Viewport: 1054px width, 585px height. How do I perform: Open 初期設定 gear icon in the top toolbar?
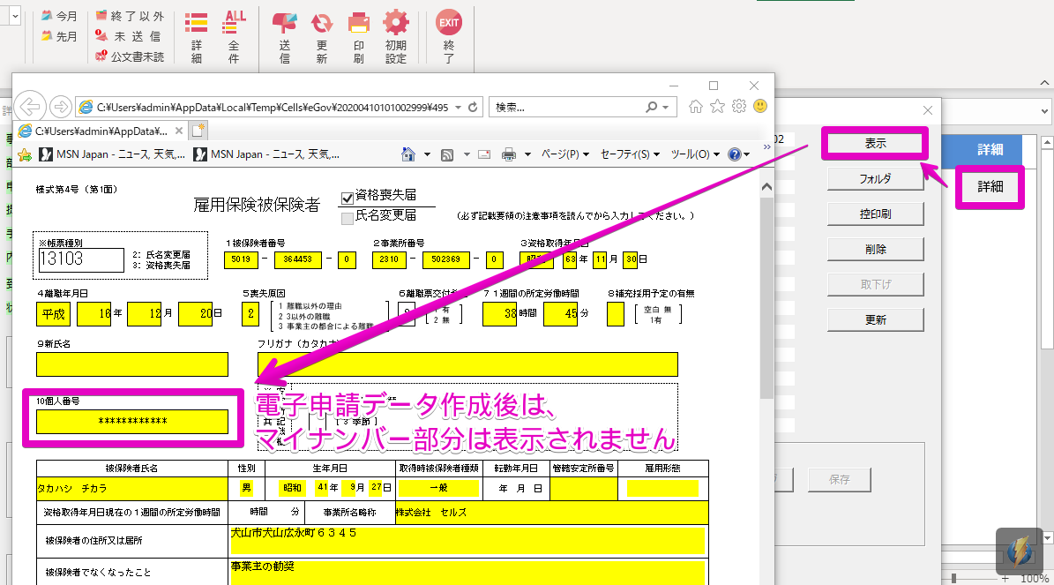396,23
